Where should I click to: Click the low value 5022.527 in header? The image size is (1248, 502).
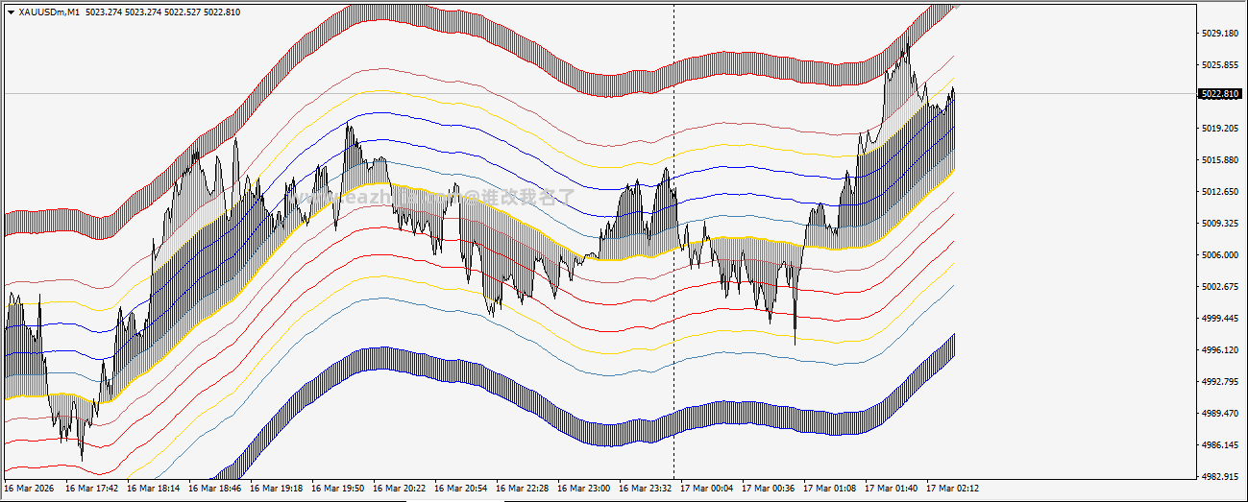[x=184, y=11]
